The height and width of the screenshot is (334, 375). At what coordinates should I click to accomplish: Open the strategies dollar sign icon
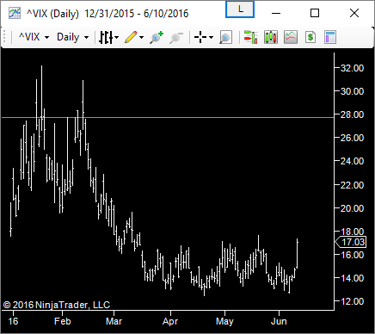click(310, 37)
